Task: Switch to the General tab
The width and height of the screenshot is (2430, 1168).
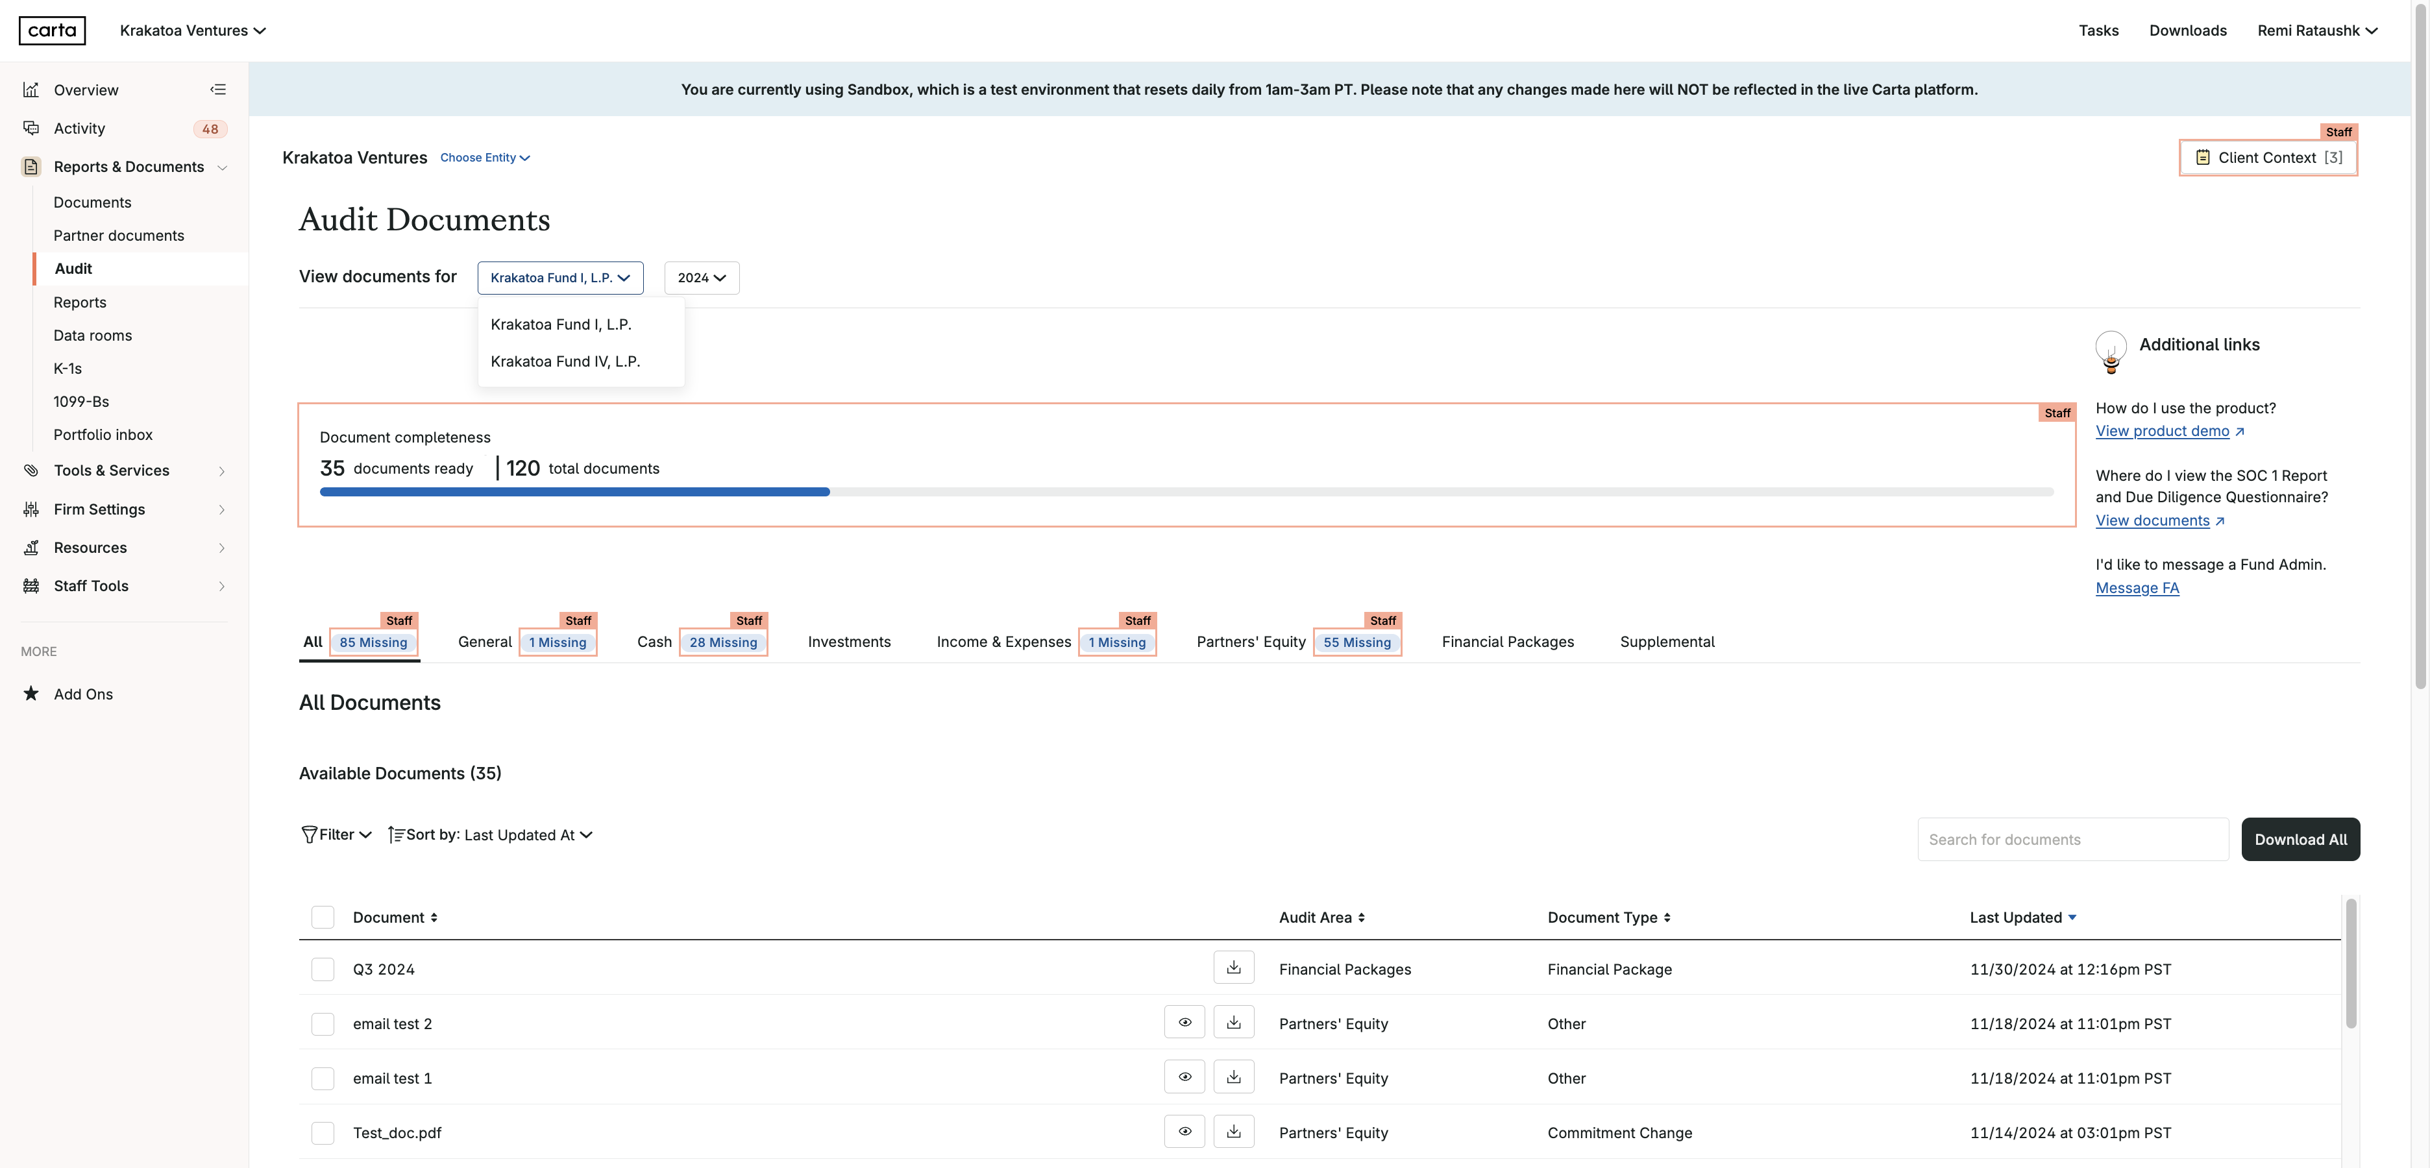Action: pyautogui.click(x=485, y=642)
